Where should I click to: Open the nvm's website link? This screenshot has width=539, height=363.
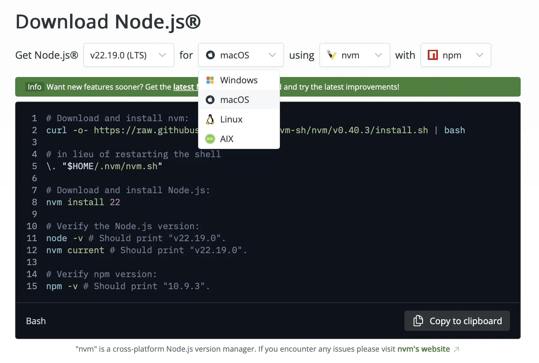coord(423,349)
